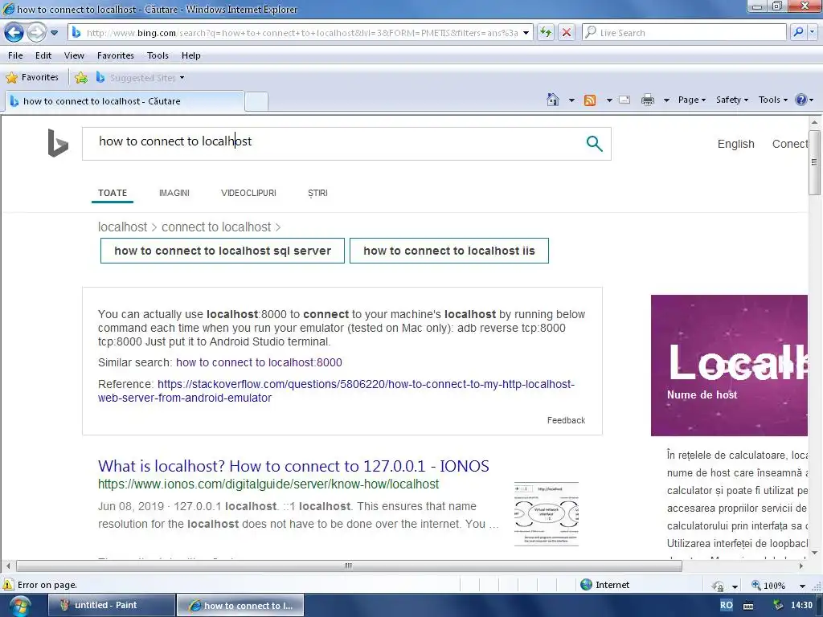Viewport: 823px width, 617px height.
Task: Select the 'how to connect to localhost' tab
Action: click(125, 100)
